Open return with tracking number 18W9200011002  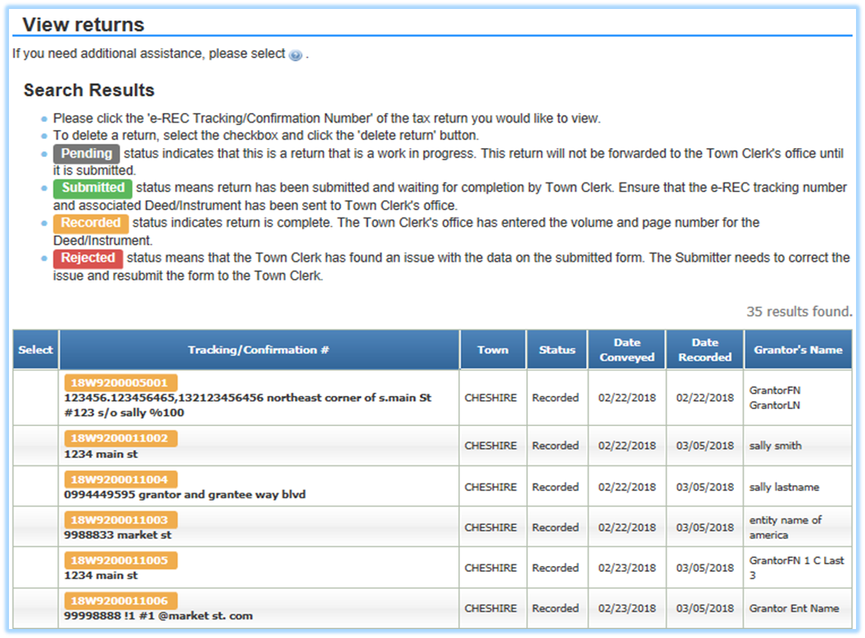pos(120,438)
